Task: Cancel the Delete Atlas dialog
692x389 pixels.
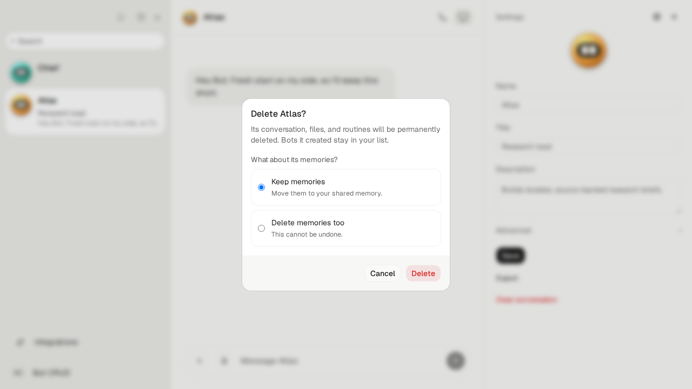Action: click(x=383, y=273)
